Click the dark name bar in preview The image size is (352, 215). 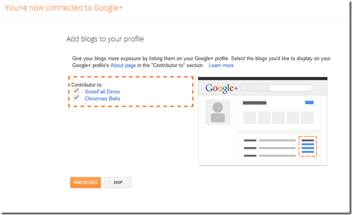click(255, 103)
